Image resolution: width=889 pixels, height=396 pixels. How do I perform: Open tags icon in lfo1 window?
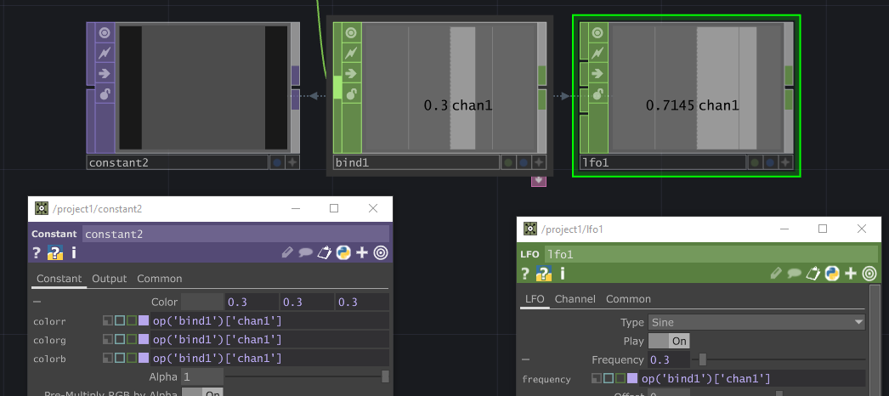coord(813,274)
